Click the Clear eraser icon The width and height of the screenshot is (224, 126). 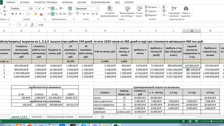[x=164, y=15]
